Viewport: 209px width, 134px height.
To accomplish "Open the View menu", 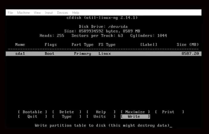I will click(x=37, y=13).
